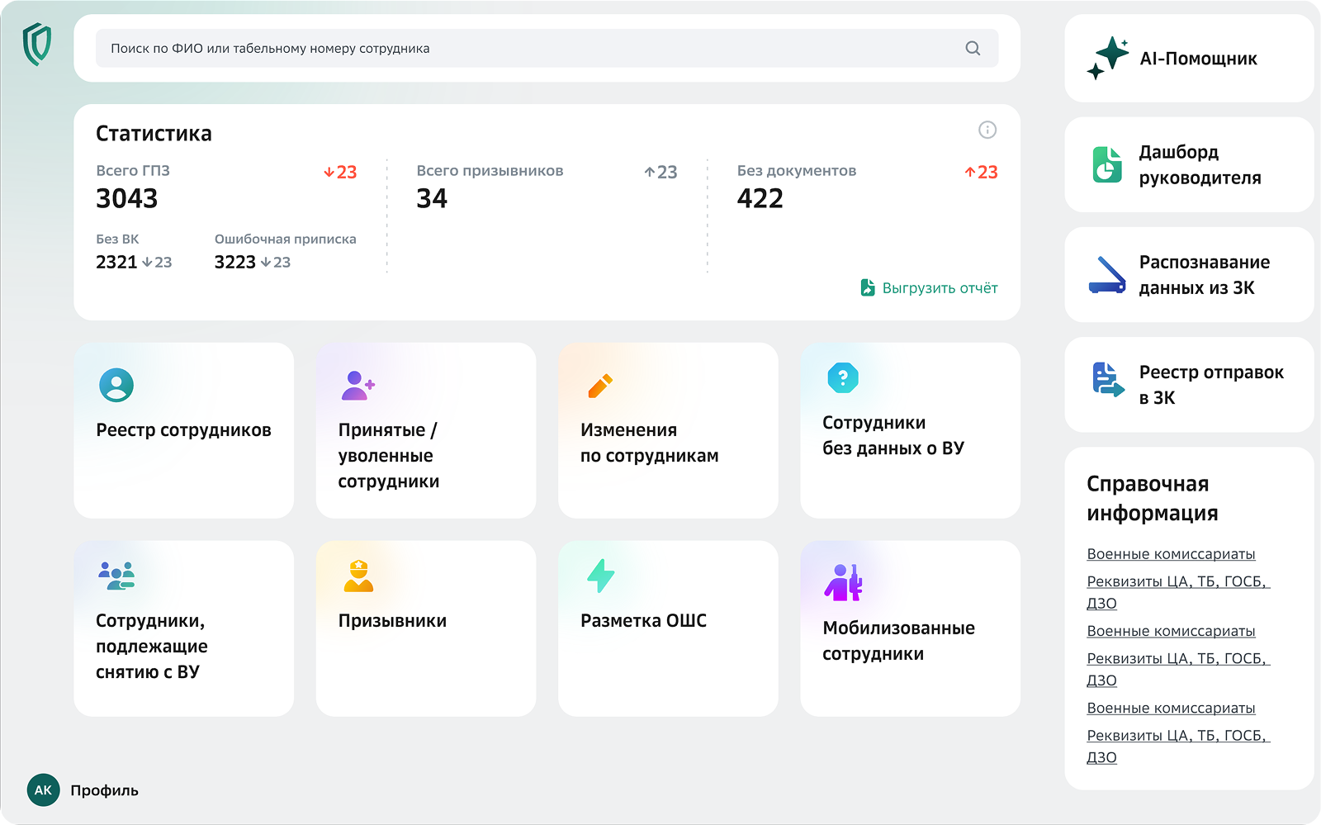Open Принятые / уволенные сотрудники tile
Screen dimensions: 1321x825
(425, 430)
